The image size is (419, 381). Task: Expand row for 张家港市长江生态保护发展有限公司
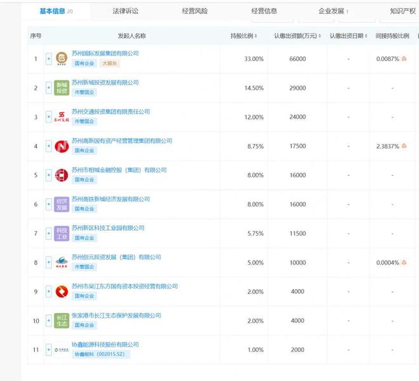(x=49, y=321)
